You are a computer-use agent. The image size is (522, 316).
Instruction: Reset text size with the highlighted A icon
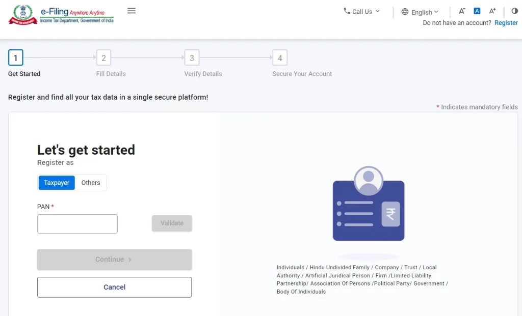pyautogui.click(x=477, y=11)
